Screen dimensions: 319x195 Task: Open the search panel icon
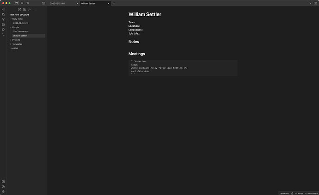pos(22,3)
